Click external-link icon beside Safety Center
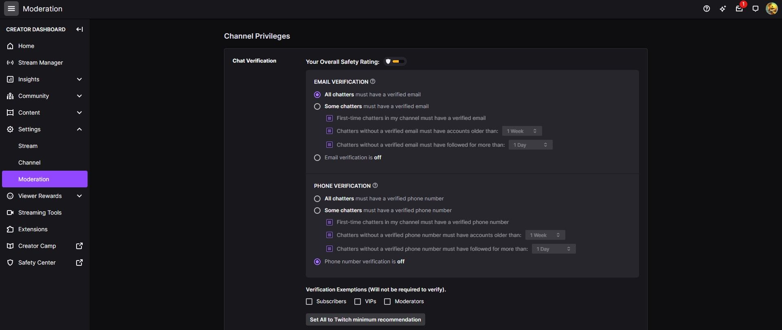 [79, 263]
